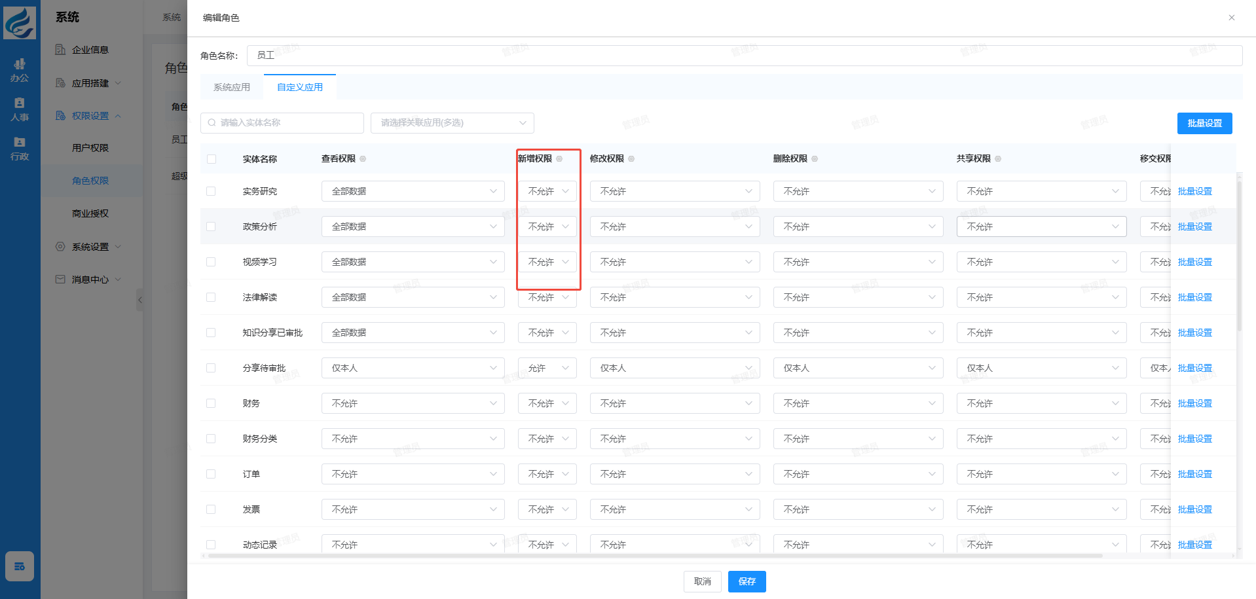Click the blue 保存 button
This screenshot has height=599, width=1256.
(747, 581)
